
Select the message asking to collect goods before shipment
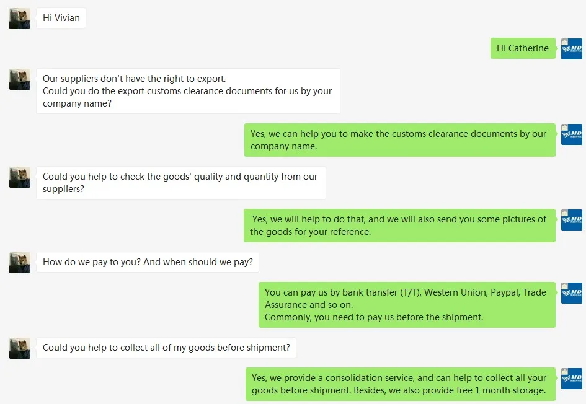pyautogui.click(x=166, y=348)
